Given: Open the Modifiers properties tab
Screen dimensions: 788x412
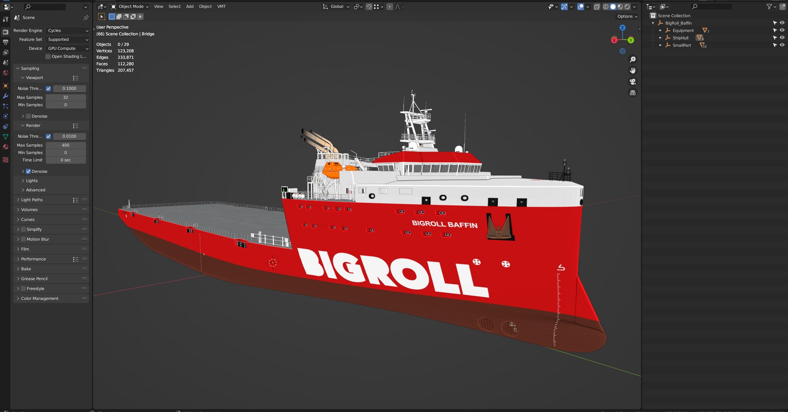Looking at the screenshot, I should 5,96.
